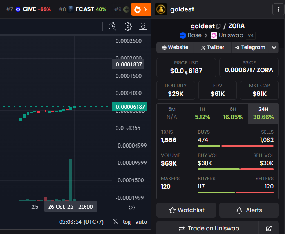Toggle log scale mode
The width and height of the screenshot is (285, 234).
pyautogui.click(x=127, y=222)
